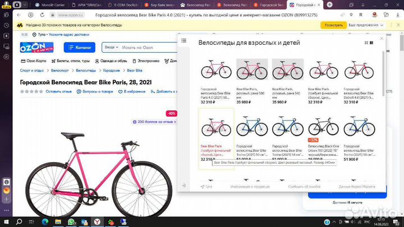Viewport: 404px width, 227px height.
Task: Open Вопросы о товаре link
Action: 95,91
